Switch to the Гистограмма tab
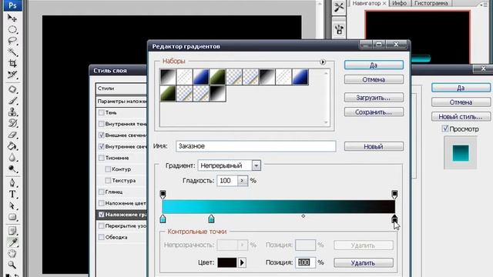493x277 pixels. click(x=431, y=3)
